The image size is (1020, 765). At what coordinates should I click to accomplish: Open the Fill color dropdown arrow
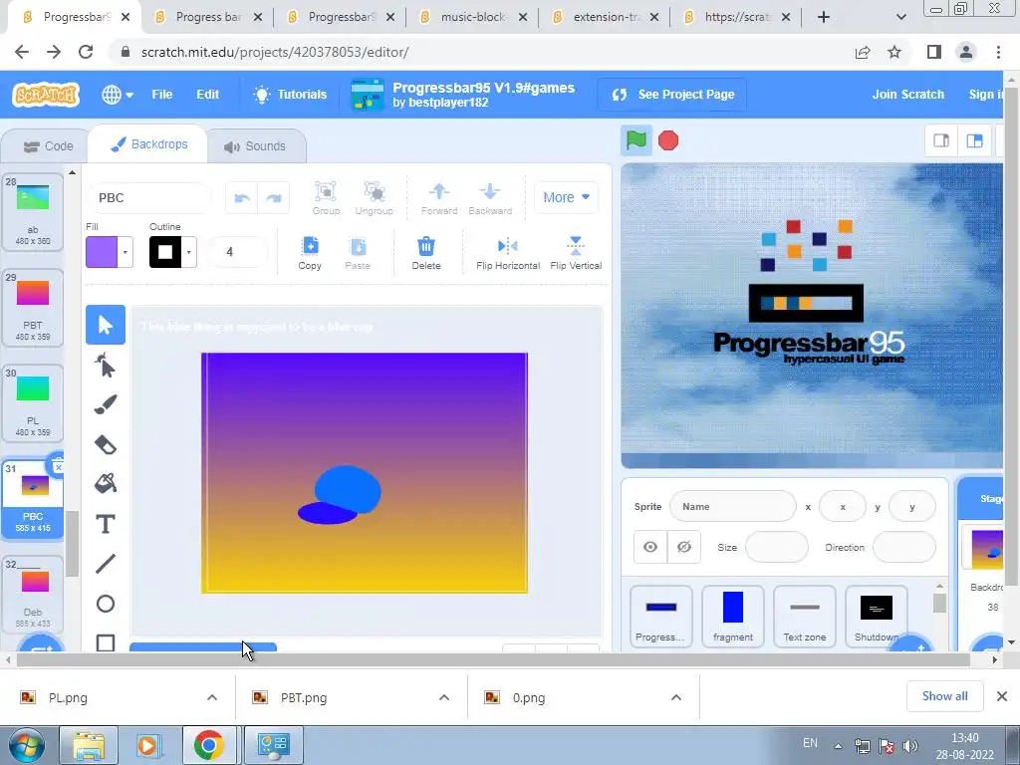pyautogui.click(x=125, y=252)
